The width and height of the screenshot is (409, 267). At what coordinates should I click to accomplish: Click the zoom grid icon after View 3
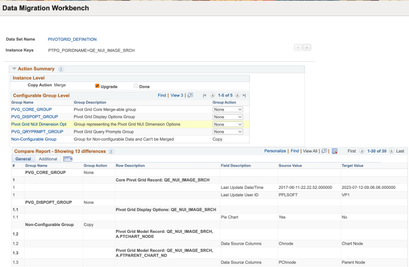(190, 95)
